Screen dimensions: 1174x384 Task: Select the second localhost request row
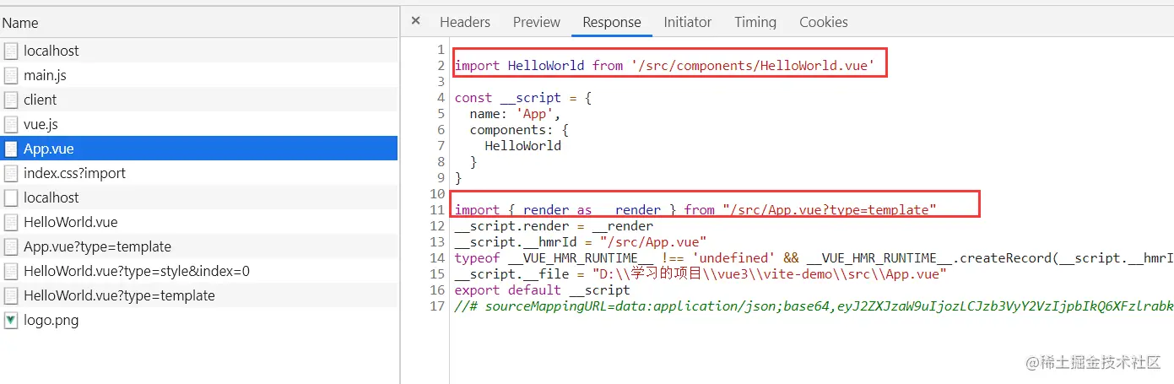(x=199, y=197)
